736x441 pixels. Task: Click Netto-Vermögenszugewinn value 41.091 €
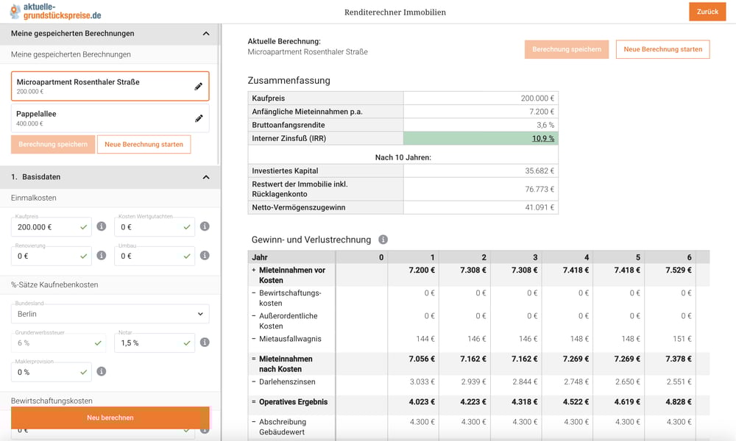coord(539,207)
